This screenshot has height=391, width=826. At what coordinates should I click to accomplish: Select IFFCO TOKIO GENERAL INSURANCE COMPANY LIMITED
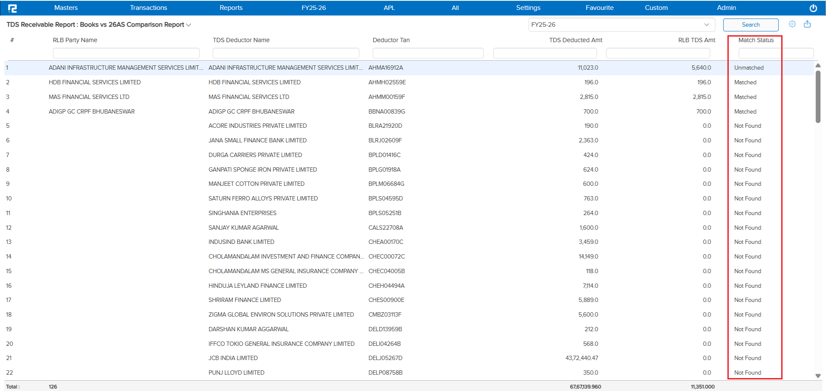tap(282, 344)
